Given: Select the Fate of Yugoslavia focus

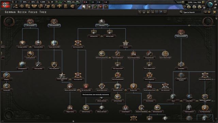Looking at the screenshot, I should click(x=150, y=77).
